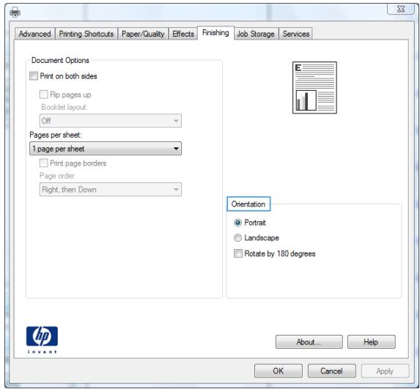The width and height of the screenshot is (420, 389).
Task: Go to the Paper/Quality tab
Action: click(143, 34)
